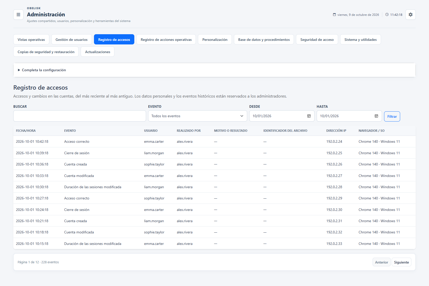Click the Navegador / SO column header
Screen dimensions: 429x286
click(x=372, y=131)
